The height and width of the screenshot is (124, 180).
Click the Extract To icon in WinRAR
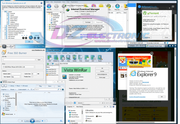coord(56,57)
